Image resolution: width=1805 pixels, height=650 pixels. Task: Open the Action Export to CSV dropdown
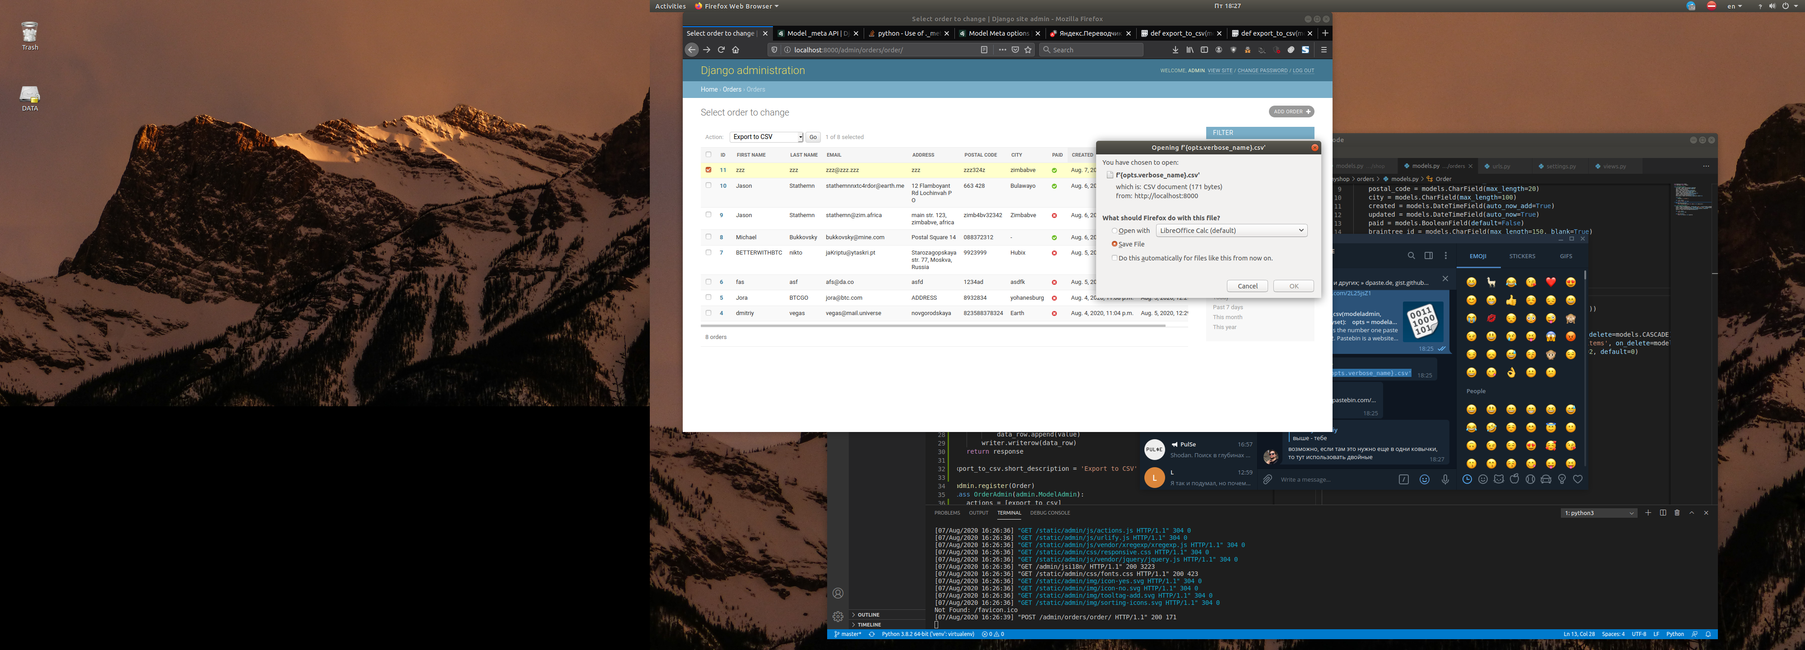click(x=766, y=137)
